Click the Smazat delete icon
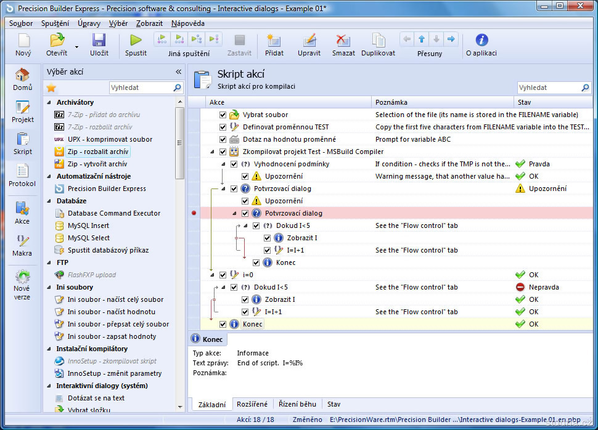Image resolution: width=598 pixels, height=430 pixels. point(343,41)
